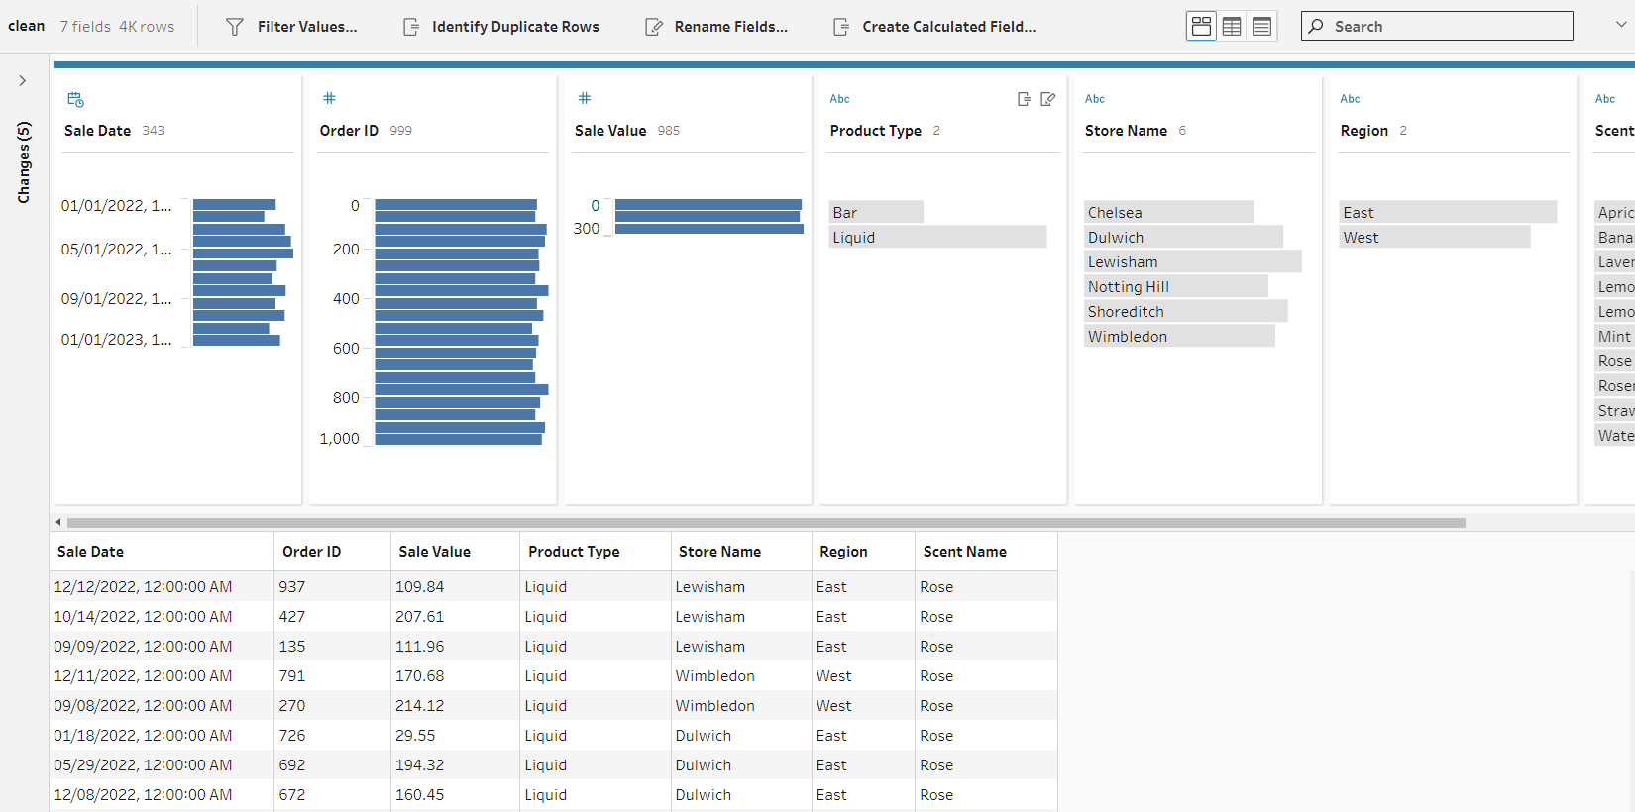
Task: Click Identify Duplicate Rows
Action: pyautogui.click(x=501, y=27)
